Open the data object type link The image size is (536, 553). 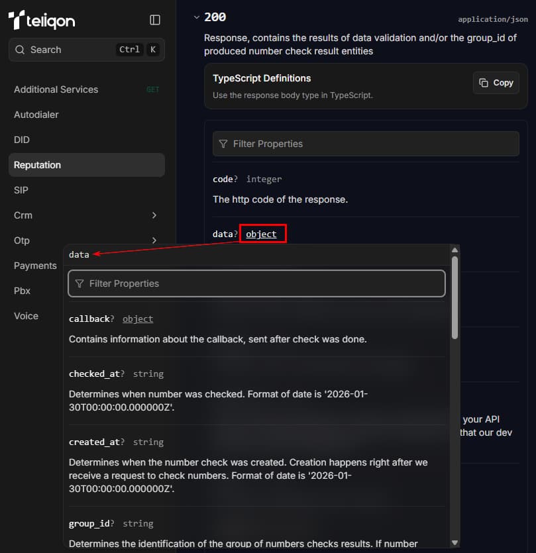(x=261, y=234)
